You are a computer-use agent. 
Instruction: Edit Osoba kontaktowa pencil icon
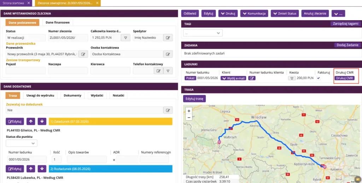(x=168, y=54)
